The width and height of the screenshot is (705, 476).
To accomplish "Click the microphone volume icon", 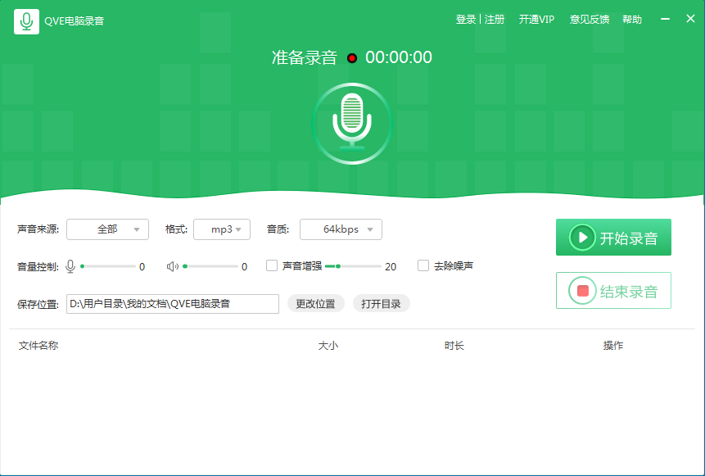I will tap(70, 266).
